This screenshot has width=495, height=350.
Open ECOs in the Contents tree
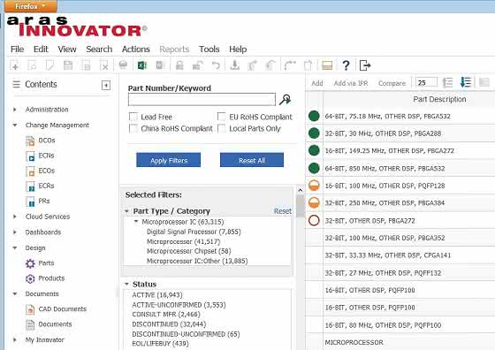46,171
